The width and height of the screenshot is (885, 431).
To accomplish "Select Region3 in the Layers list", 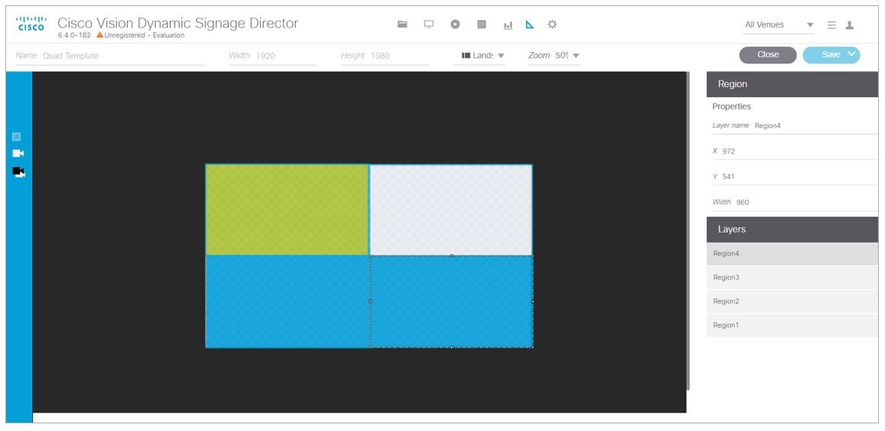I will 792,278.
